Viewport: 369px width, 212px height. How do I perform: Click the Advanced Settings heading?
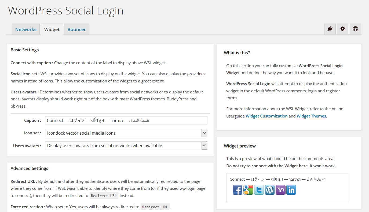point(30,168)
